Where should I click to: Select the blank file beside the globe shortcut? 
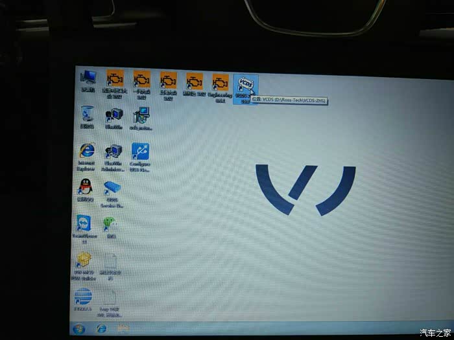(x=110, y=303)
